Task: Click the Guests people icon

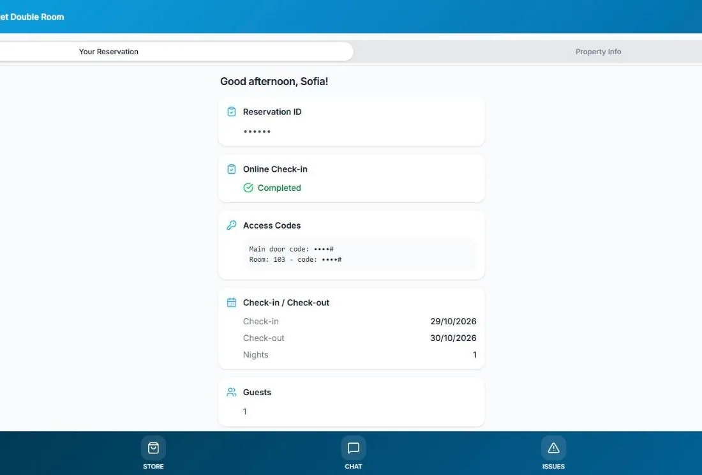Action: pyautogui.click(x=232, y=392)
